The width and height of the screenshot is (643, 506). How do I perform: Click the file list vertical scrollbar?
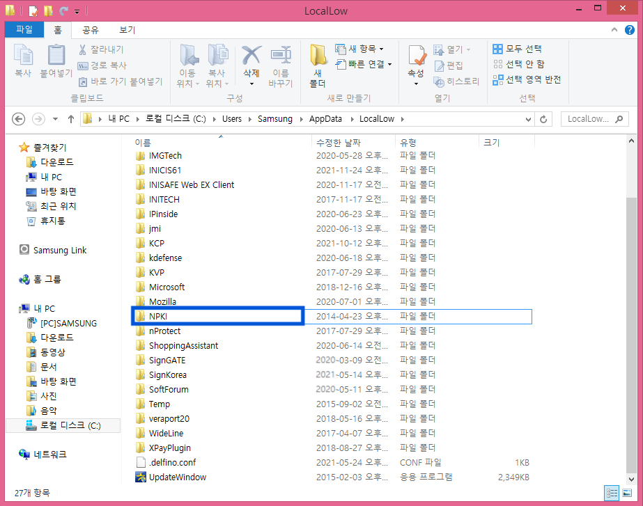pyautogui.click(x=632, y=334)
